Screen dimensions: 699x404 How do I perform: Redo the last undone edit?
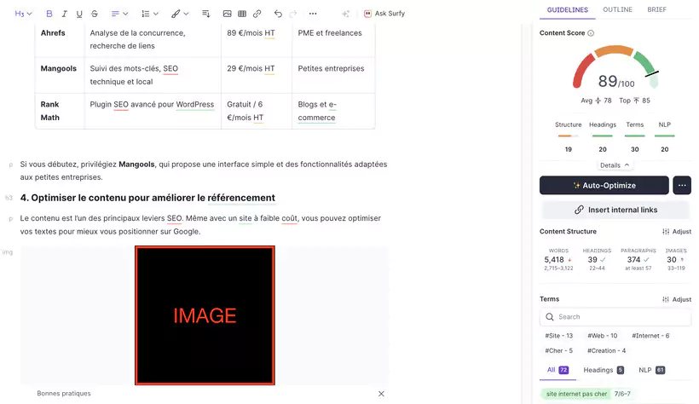click(x=293, y=14)
